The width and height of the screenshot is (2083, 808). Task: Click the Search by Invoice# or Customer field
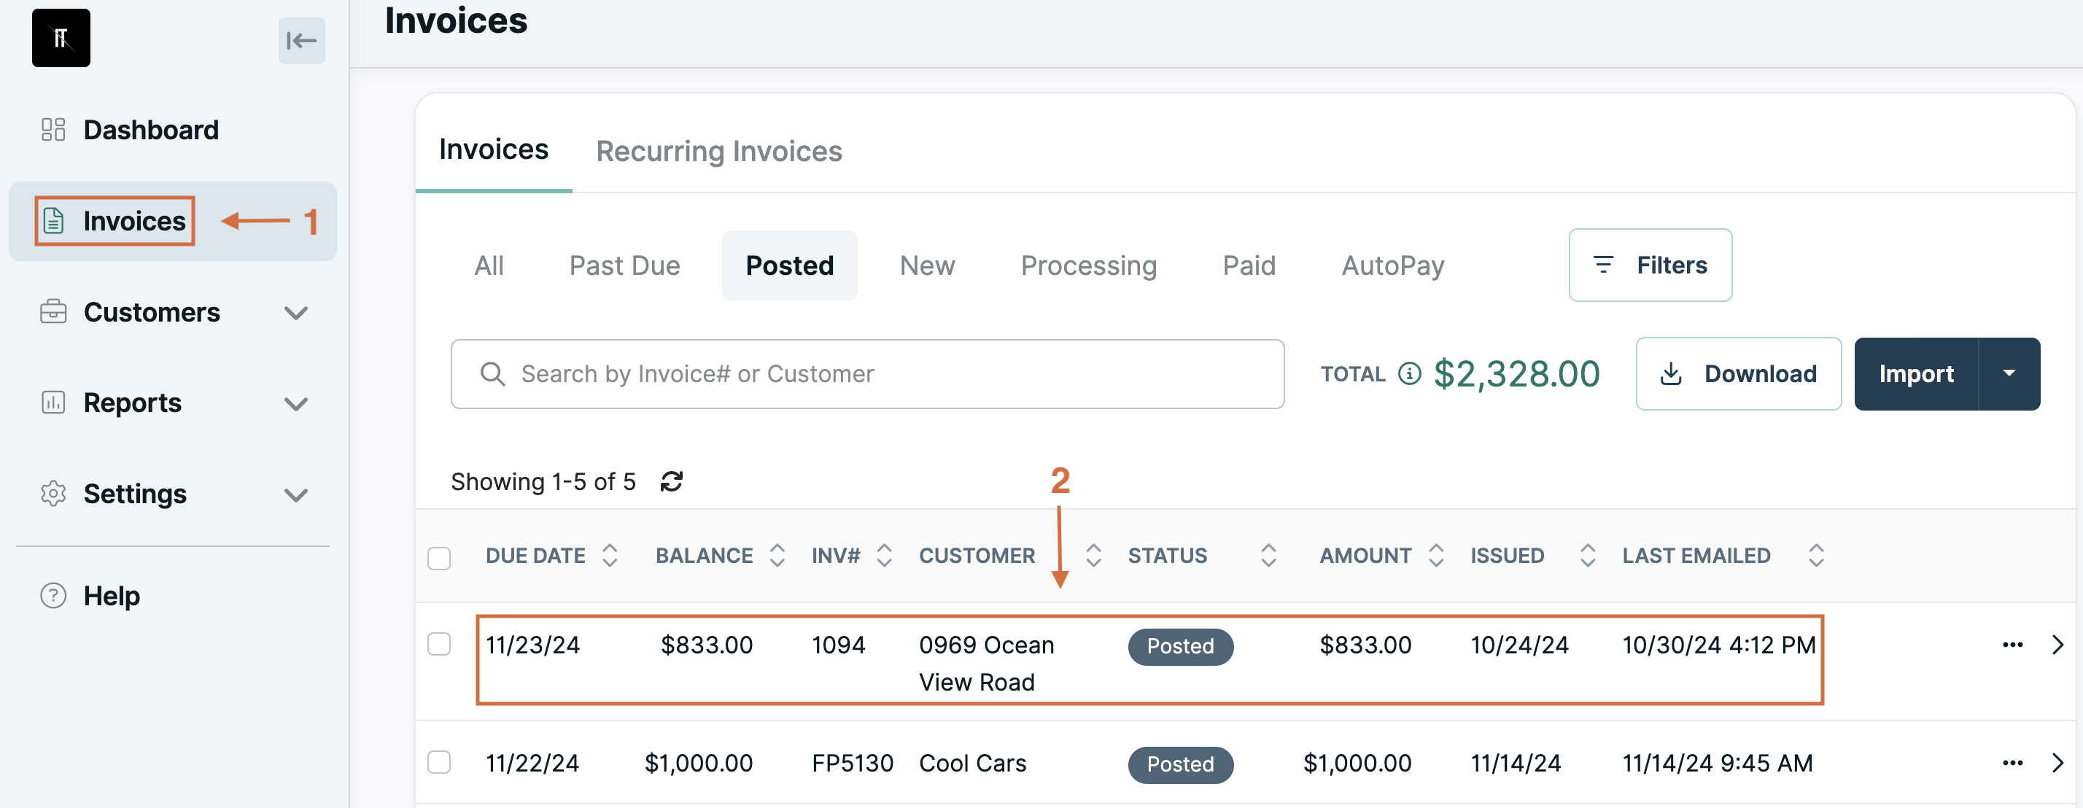point(868,373)
